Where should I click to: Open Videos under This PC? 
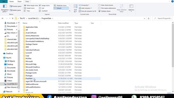pyautogui.click(x=10, y=81)
